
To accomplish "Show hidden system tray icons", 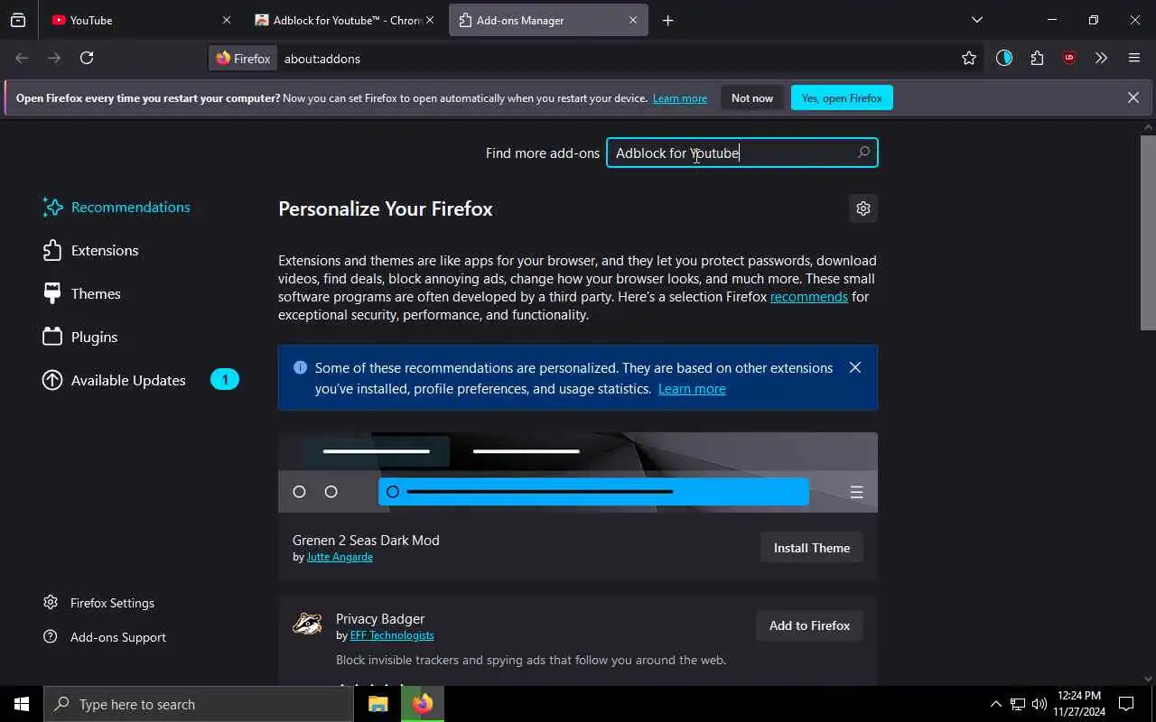I will click(995, 704).
